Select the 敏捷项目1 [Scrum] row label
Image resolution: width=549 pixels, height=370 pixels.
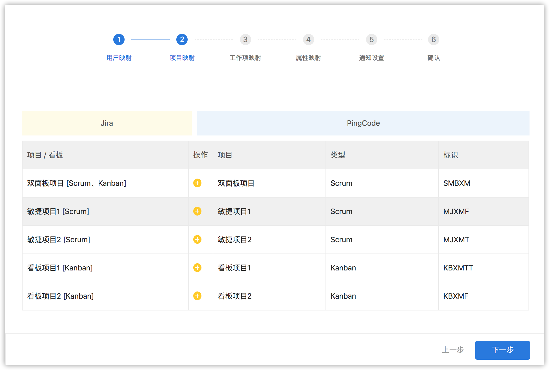pos(58,211)
